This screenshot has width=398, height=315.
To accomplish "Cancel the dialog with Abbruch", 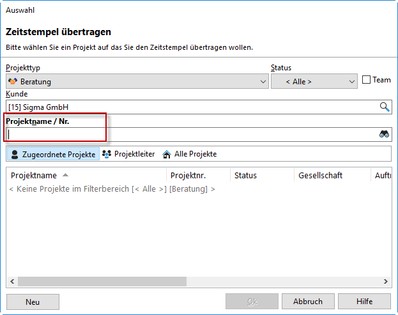I will pos(307,302).
